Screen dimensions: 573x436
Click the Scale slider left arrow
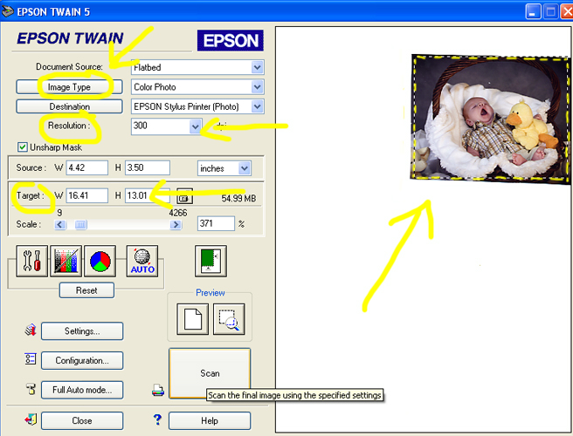point(60,225)
